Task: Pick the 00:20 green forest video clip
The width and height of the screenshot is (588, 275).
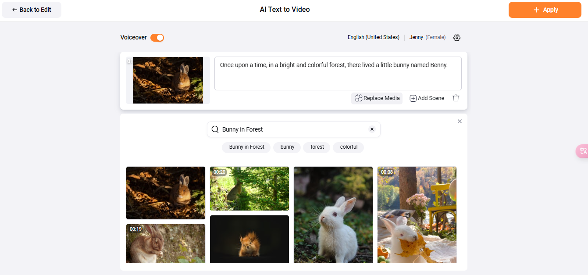Action: 249,189
